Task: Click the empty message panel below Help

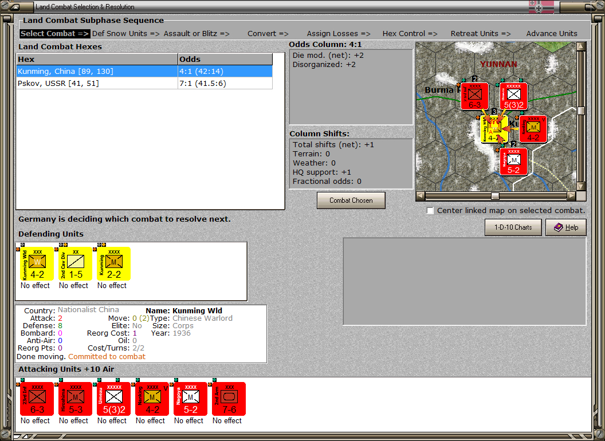Action: coord(465,282)
